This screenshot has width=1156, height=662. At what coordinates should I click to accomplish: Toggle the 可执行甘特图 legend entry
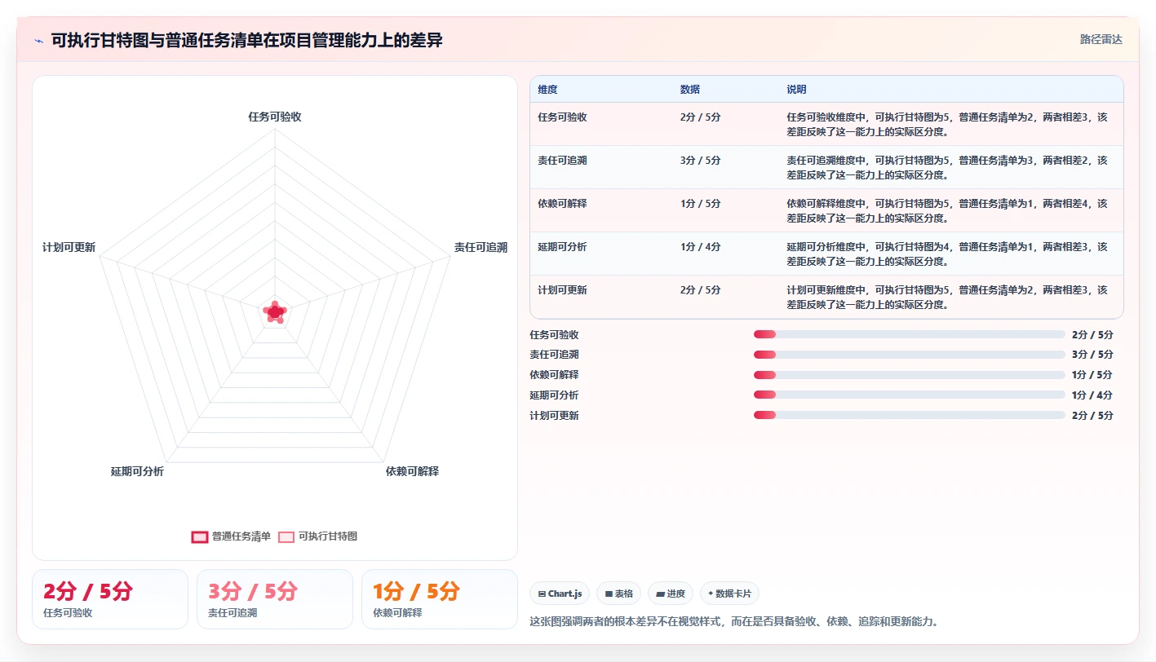point(317,536)
